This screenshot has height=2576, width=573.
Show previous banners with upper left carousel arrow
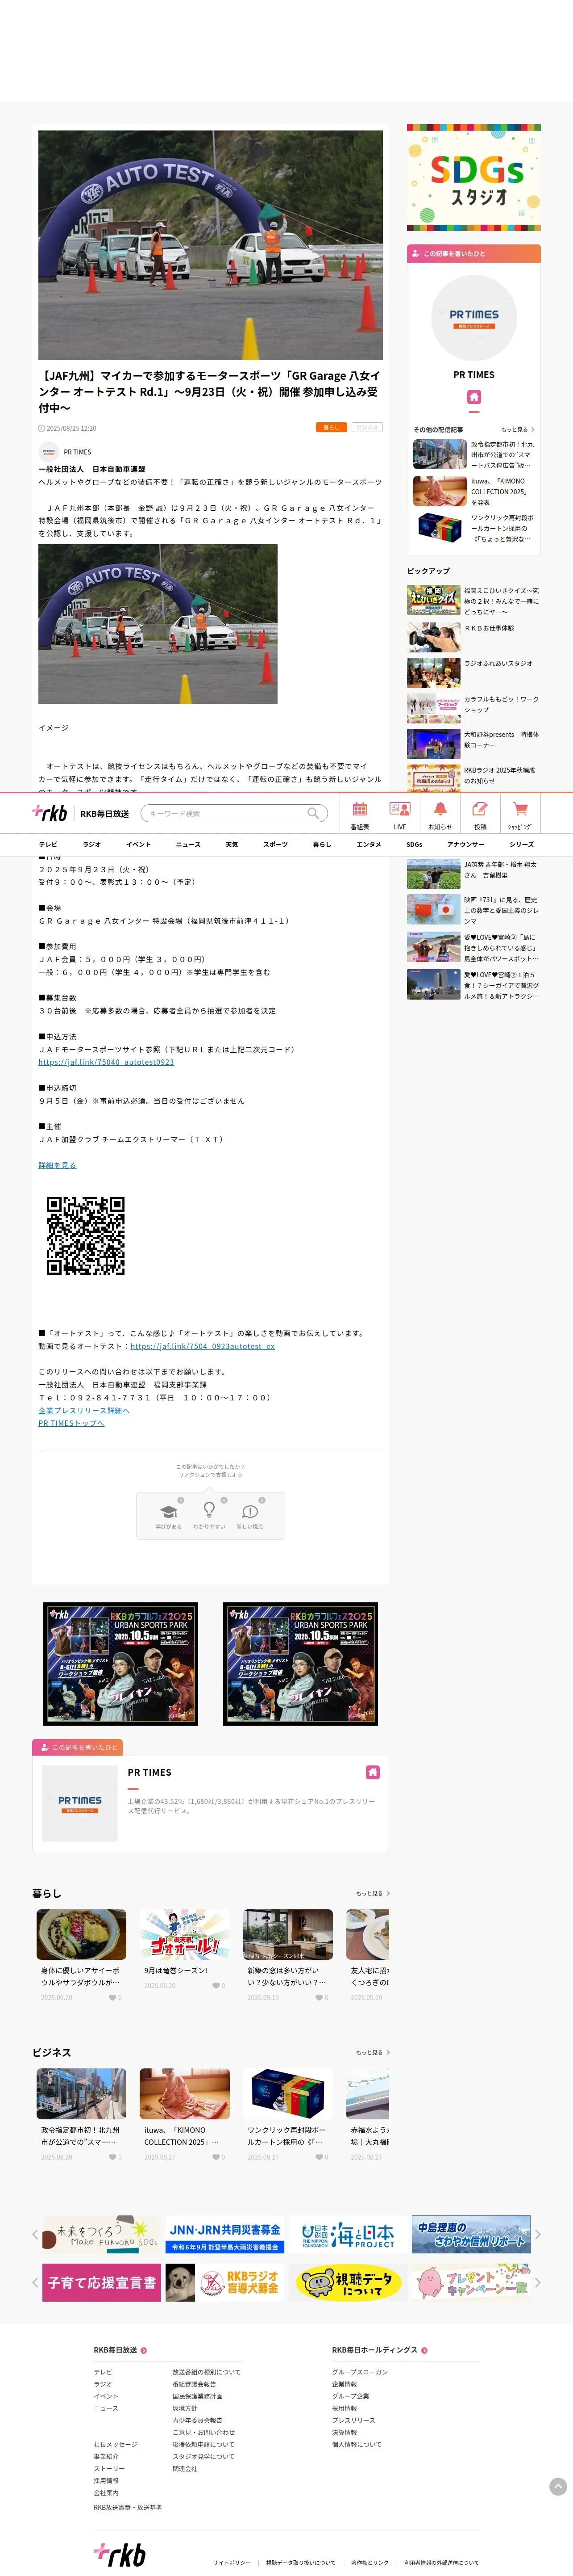click(35, 2234)
